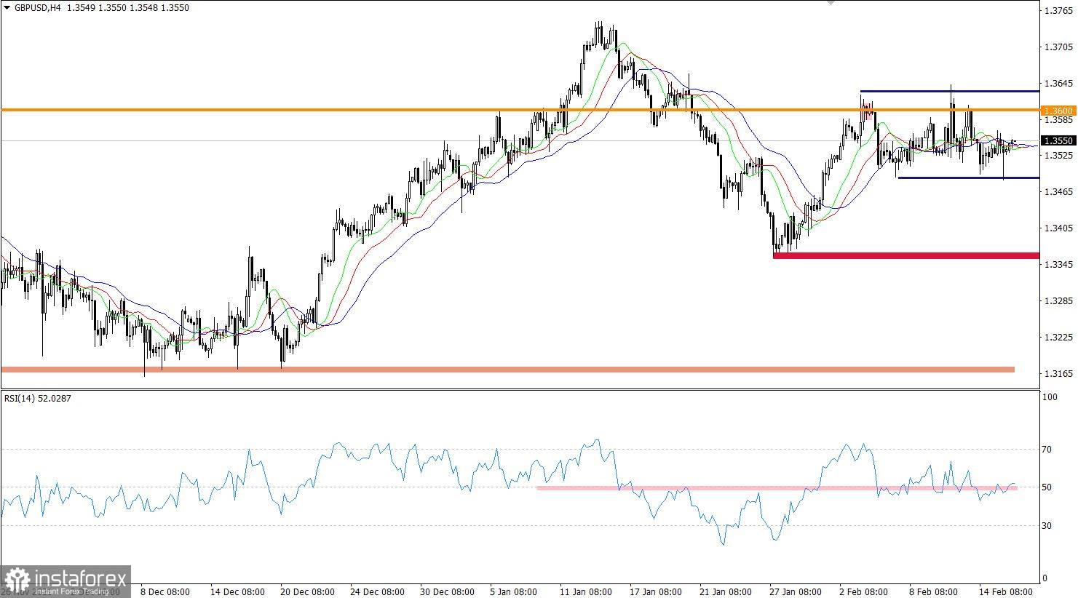Select the salmon support line near 1.3170
This screenshot has height=598, width=1078.
(508, 370)
